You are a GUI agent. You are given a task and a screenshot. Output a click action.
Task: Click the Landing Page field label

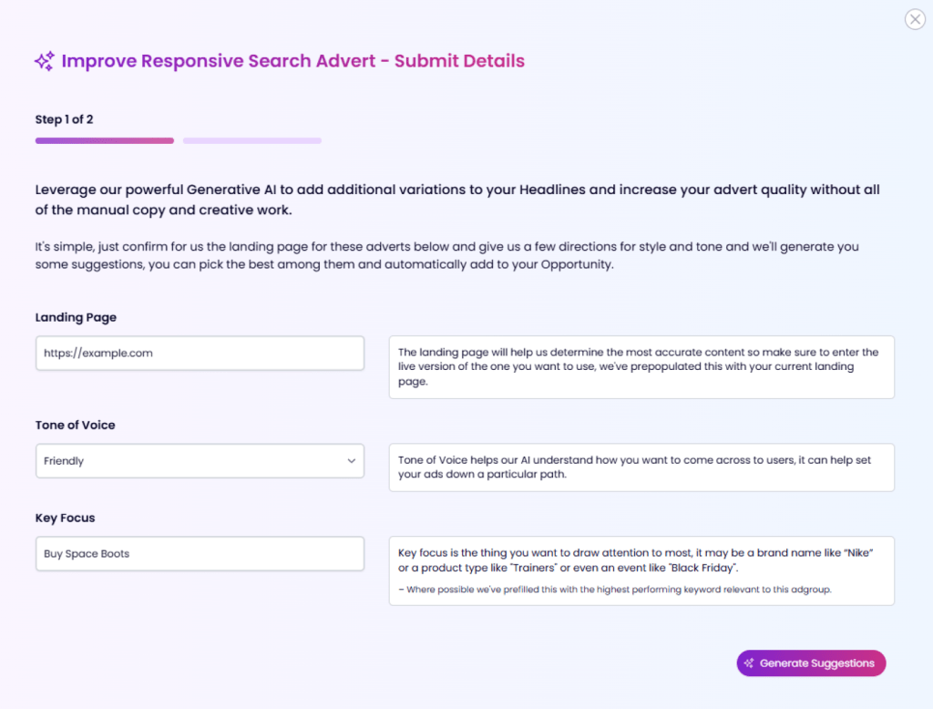coord(76,317)
